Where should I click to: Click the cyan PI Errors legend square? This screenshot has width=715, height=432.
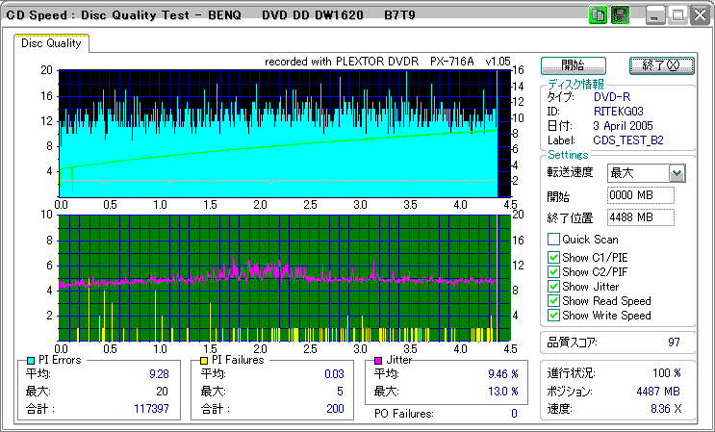point(32,360)
